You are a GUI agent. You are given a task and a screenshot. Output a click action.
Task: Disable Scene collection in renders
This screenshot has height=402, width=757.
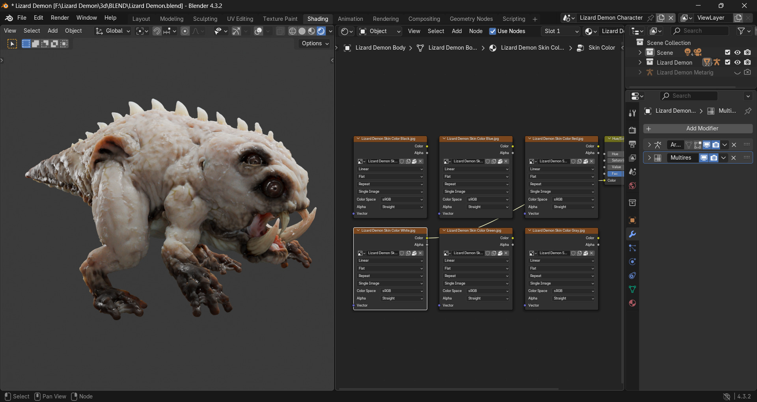747,52
